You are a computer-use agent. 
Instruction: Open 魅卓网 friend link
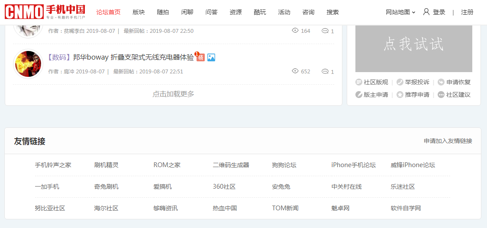tap(340, 208)
